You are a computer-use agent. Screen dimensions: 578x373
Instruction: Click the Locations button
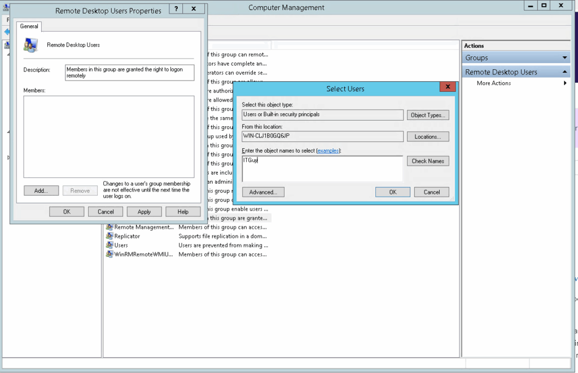pyautogui.click(x=427, y=137)
